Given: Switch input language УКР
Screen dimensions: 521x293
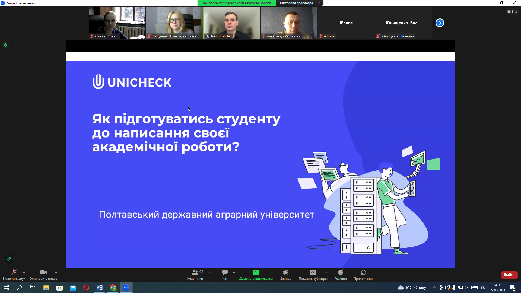Looking at the screenshot, I should [484, 288].
